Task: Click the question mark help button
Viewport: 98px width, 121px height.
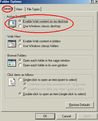Action: (92, 2)
